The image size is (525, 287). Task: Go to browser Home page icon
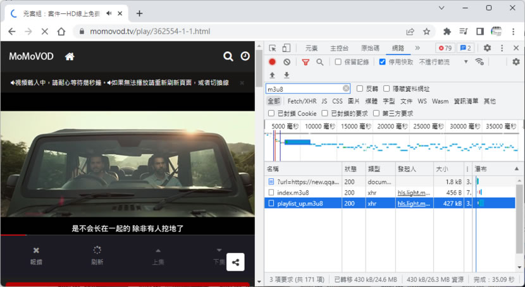(x=61, y=32)
